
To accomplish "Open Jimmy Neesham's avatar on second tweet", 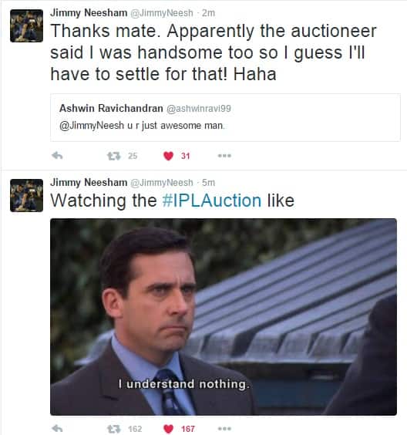I will [27, 196].
